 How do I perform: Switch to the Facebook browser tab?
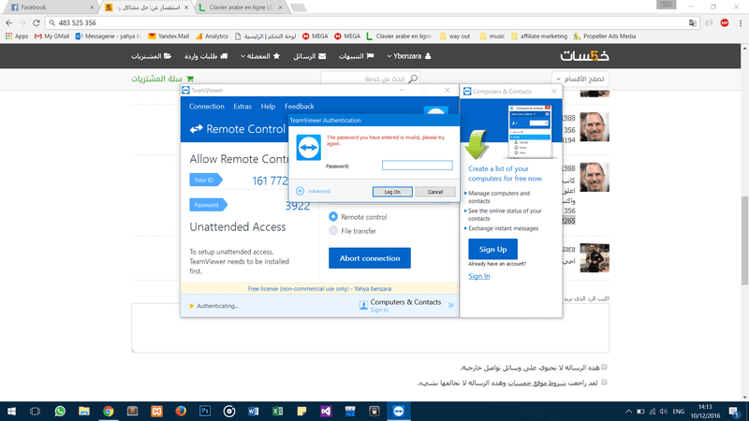[49, 7]
